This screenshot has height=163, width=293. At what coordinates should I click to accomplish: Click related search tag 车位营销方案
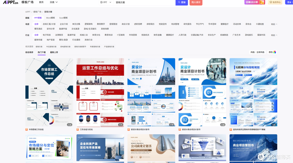pyautogui.click(x=51, y=47)
